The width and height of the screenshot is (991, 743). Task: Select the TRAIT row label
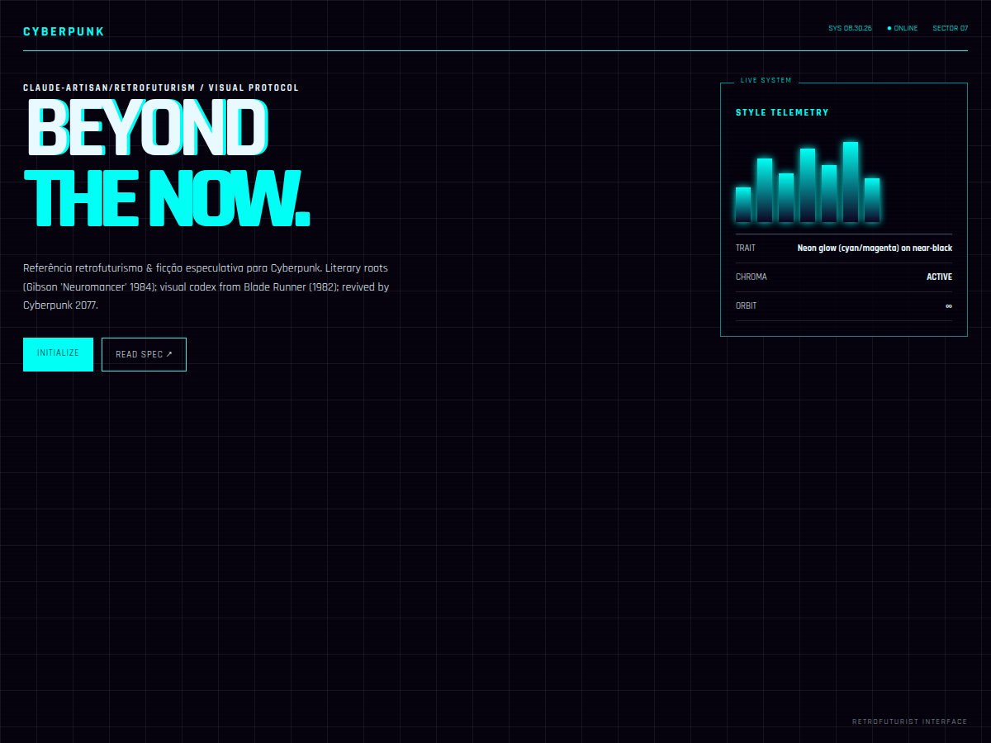746,248
